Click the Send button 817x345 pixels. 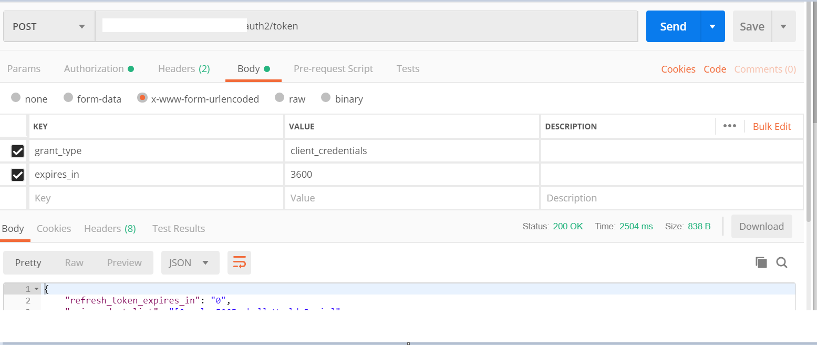pos(673,26)
